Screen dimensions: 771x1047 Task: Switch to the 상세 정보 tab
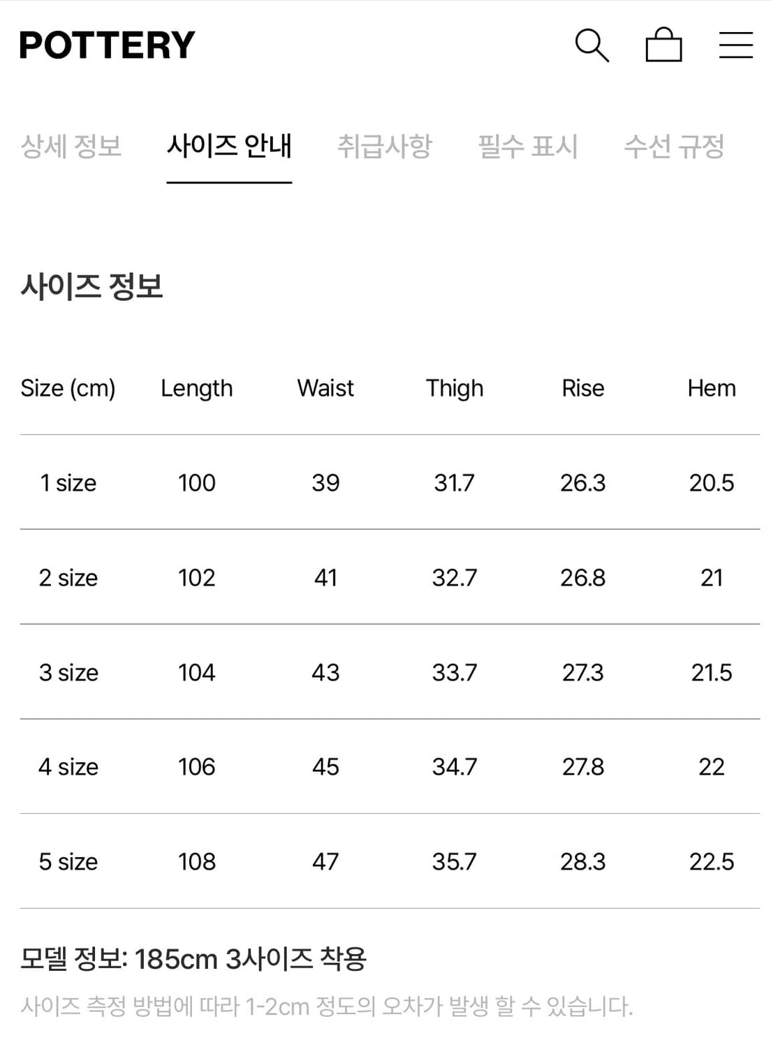click(x=73, y=147)
